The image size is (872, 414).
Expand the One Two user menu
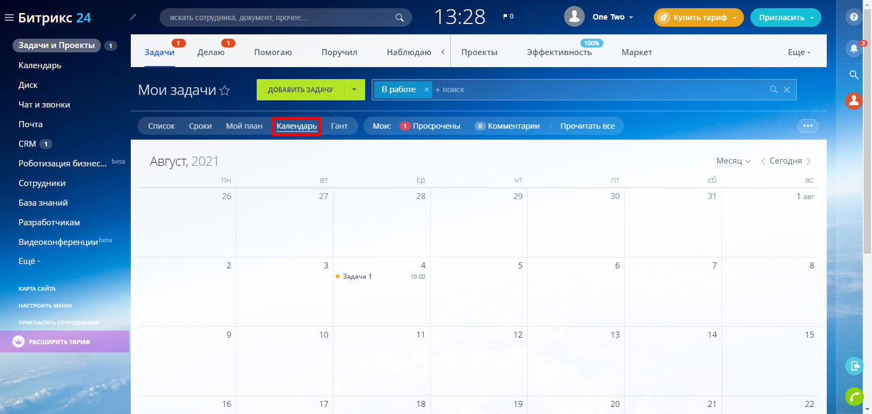coord(631,17)
